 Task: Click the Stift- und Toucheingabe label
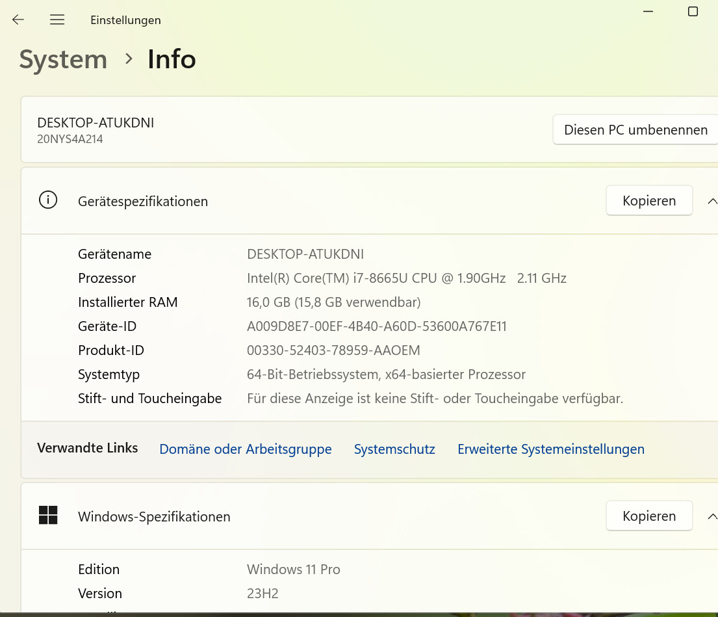click(x=149, y=399)
